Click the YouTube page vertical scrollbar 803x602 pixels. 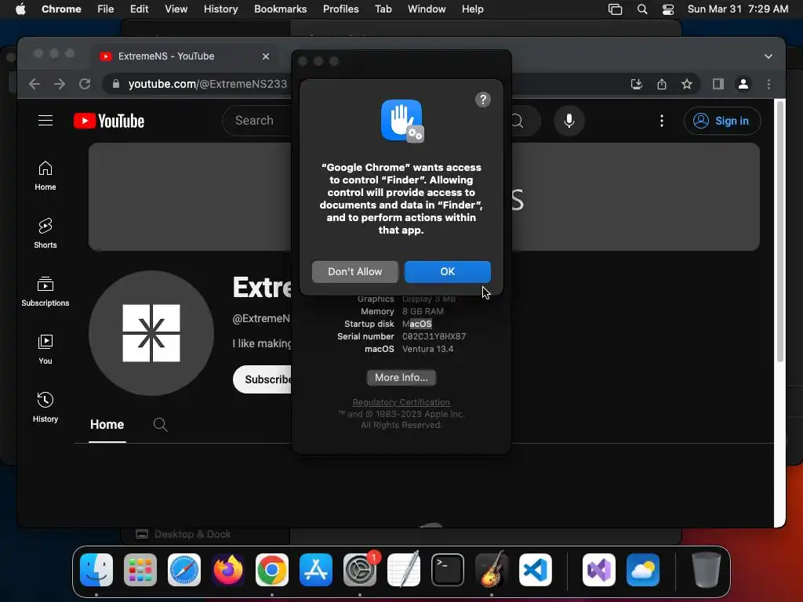click(x=780, y=231)
